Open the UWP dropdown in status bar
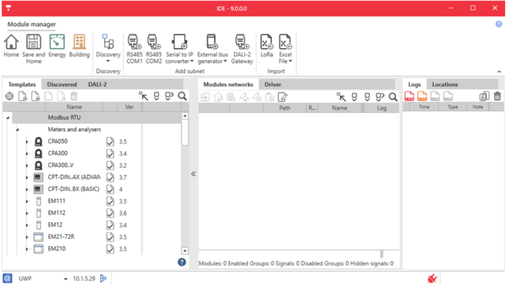This screenshot has height=286, width=509. pos(65,279)
